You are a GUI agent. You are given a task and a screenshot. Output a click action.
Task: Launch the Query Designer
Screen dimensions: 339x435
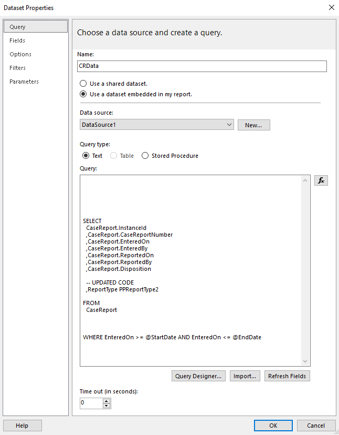199,376
